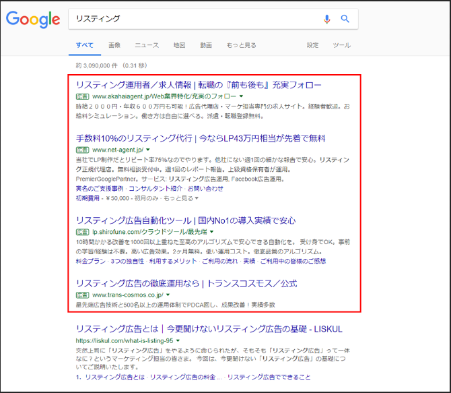Open sitelink お問い合わせ
Screen dimensions: 451x393
tap(205, 189)
